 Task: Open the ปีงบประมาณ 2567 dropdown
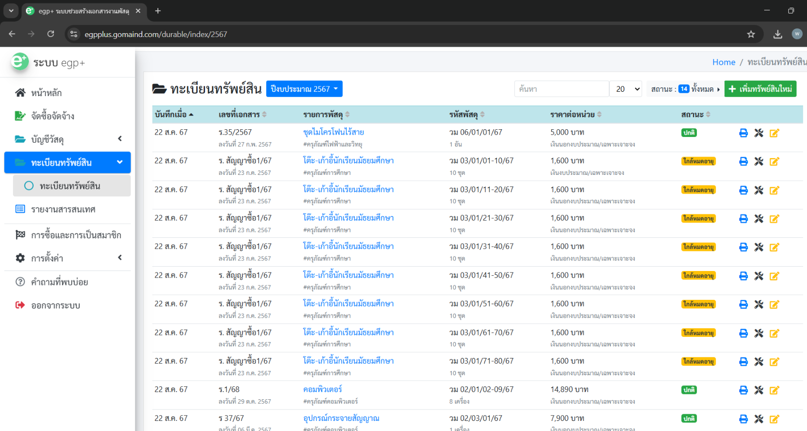304,89
